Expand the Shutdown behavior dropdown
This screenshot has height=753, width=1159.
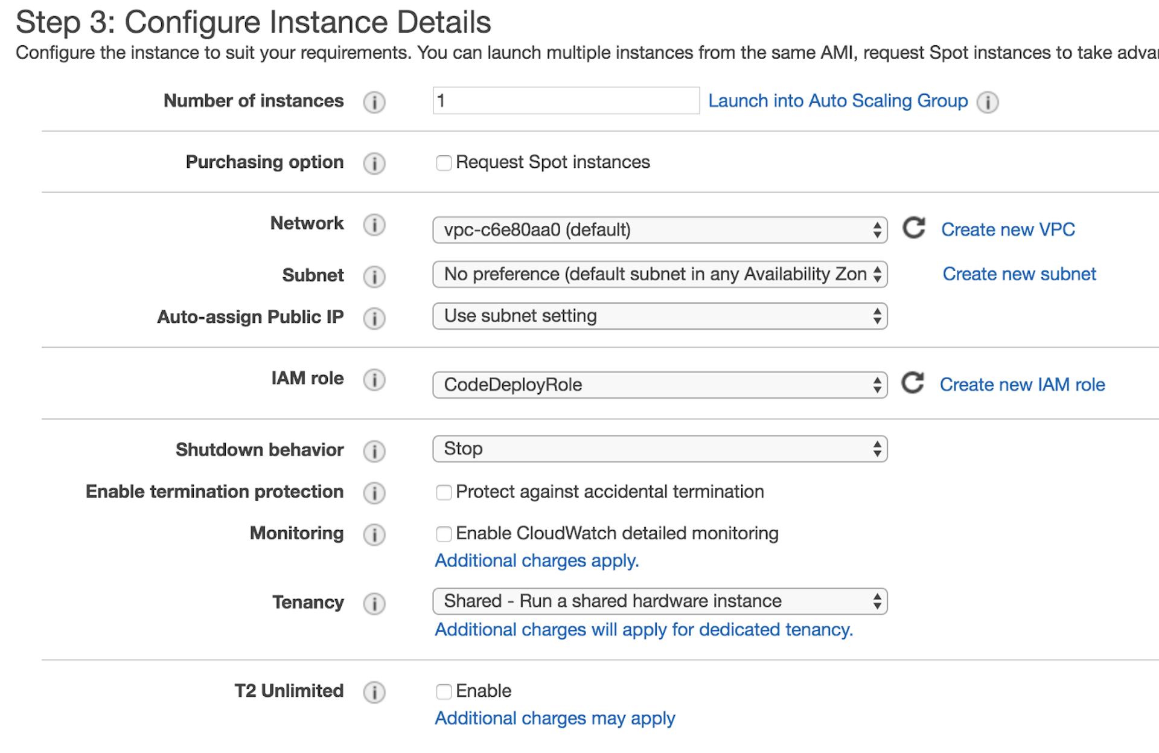[659, 449]
